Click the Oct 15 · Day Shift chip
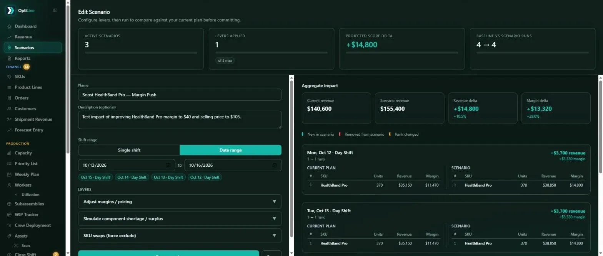 95,177
